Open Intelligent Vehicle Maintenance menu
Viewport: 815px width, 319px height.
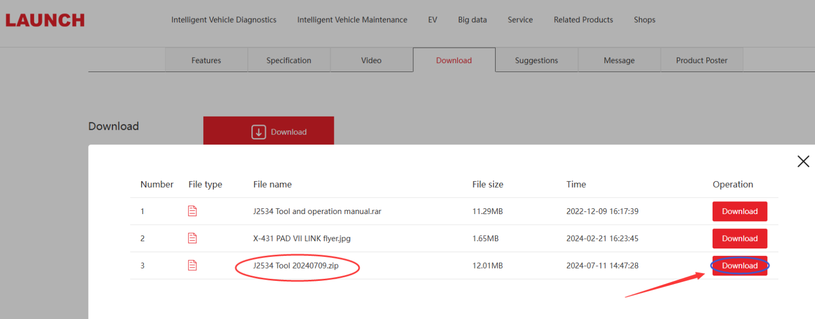(x=352, y=20)
